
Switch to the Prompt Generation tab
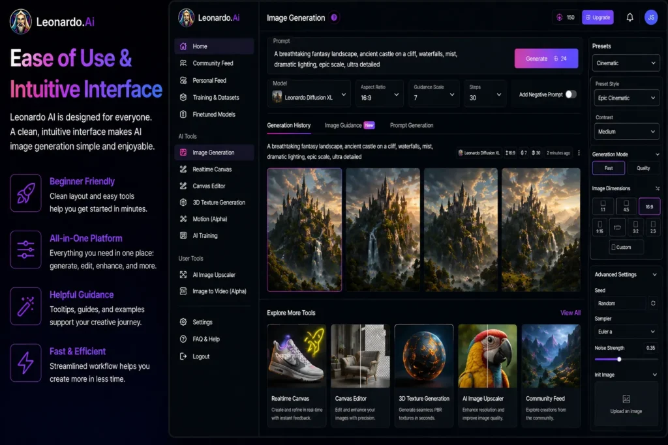(412, 125)
